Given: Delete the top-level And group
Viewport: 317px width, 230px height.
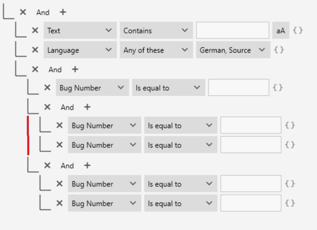Looking at the screenshot, I should click(23, 12).
